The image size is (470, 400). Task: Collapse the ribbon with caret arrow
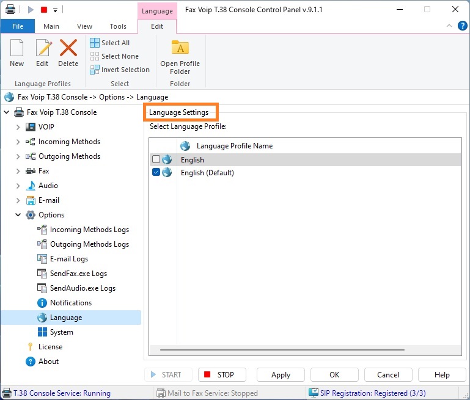(x=449, y=26)
